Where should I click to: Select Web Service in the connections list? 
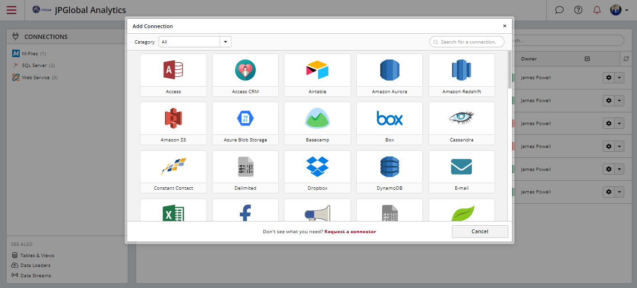[35, 77]
